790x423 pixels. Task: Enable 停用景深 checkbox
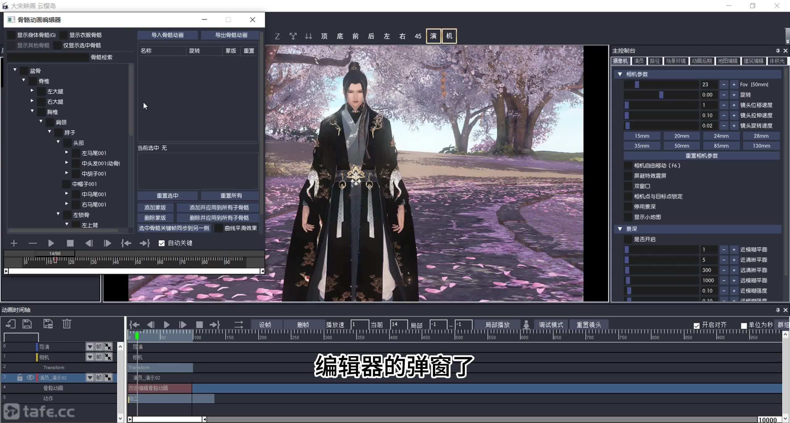coord(628,207)
